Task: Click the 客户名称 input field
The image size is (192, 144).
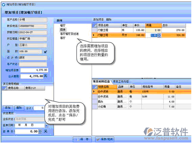Action: click(33, 20)
